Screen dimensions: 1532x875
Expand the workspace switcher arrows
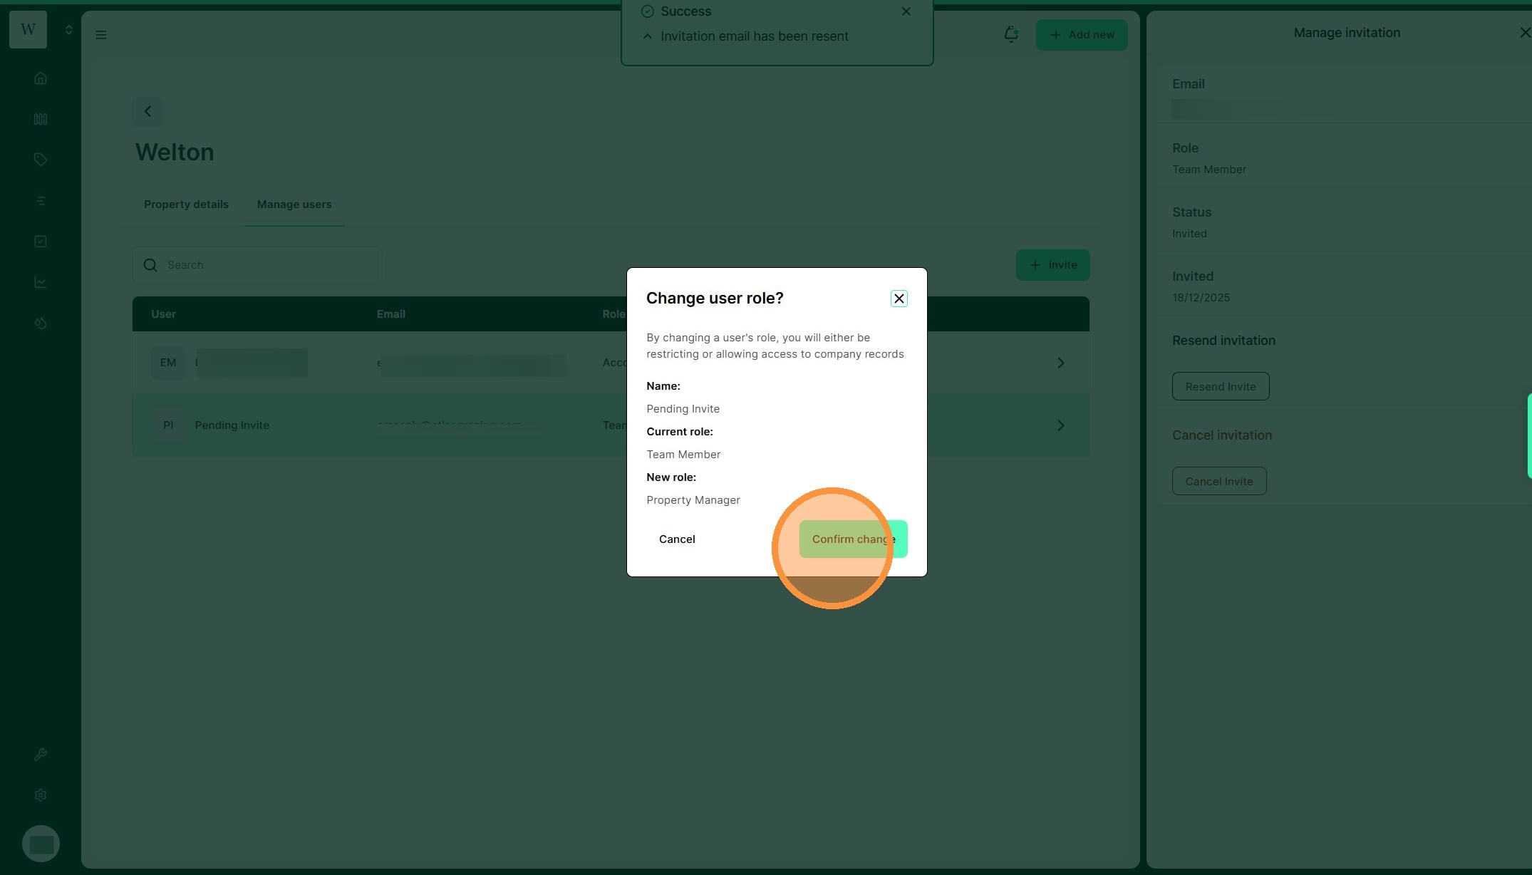point(68,30)
